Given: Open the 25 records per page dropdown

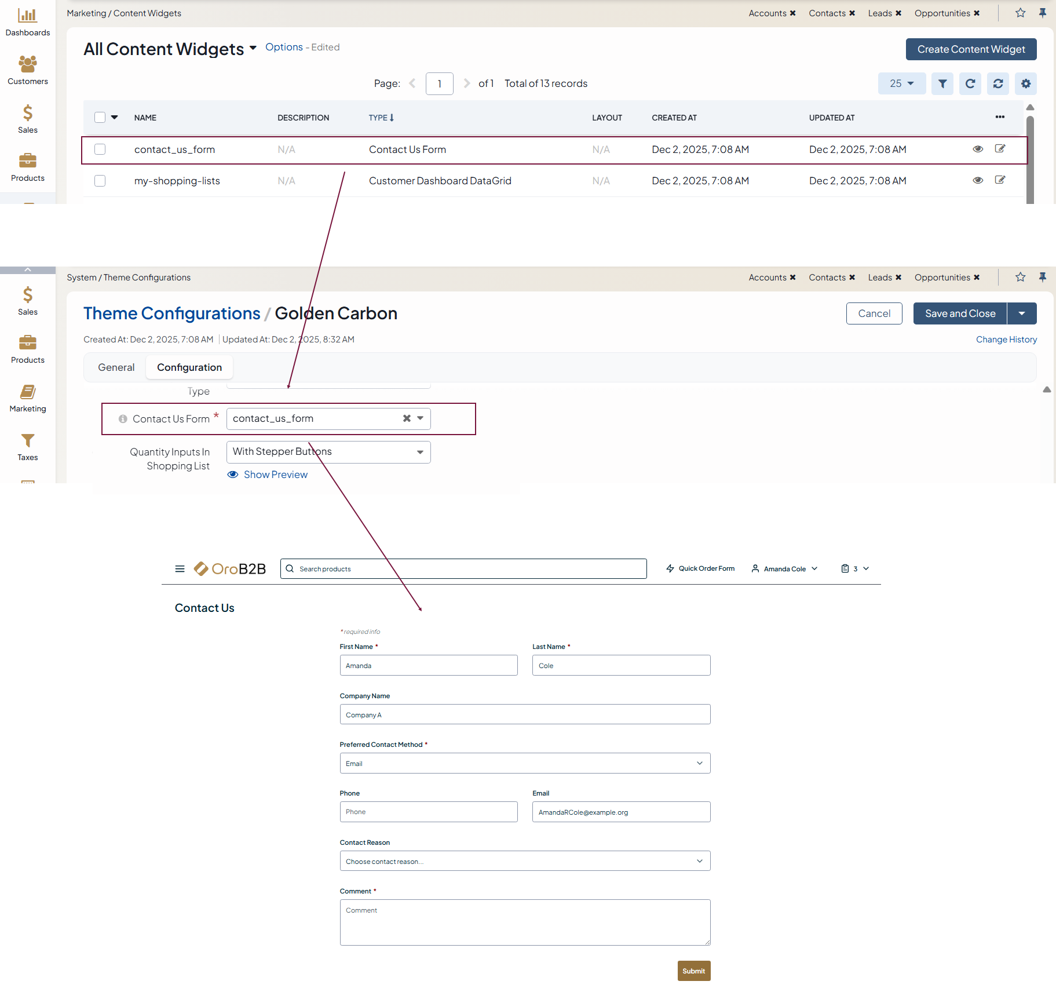Looking at the screenshot, I should [x=902, y=83].
